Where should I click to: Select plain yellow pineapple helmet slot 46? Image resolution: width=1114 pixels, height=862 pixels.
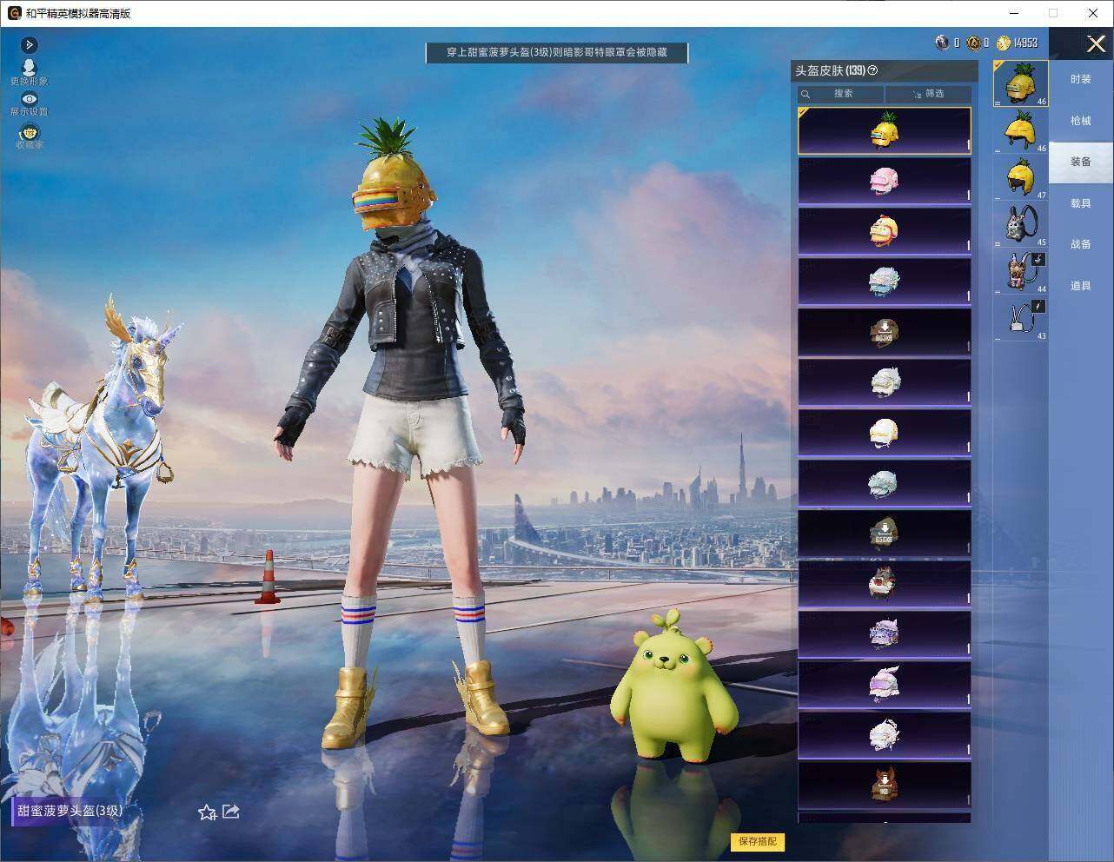pos(1021,130)
